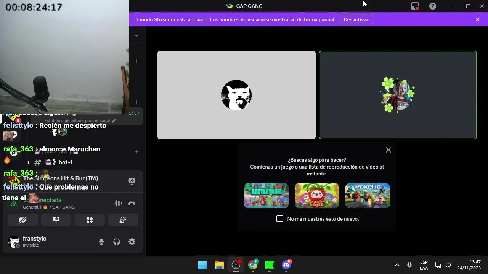Launch the Poxel.io activity
This screenshot has height=274, width=488.
pyautogui.click(x=368, y=196)
